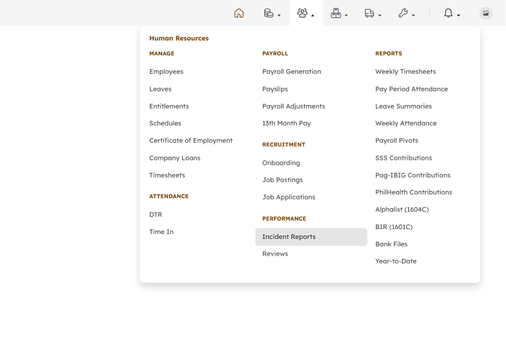Go to the Home dashboard icon
506x341 pixels.
pos(239,13)
